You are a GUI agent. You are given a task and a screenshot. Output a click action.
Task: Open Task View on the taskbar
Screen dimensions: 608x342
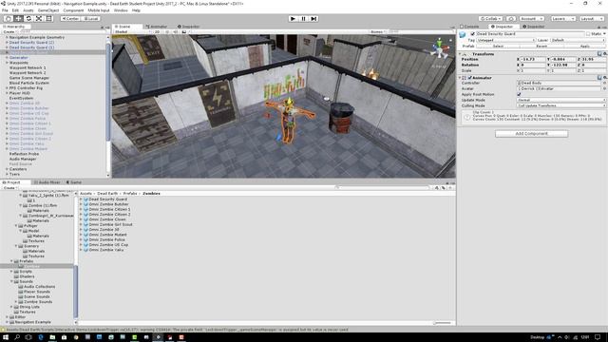[28, 337]
